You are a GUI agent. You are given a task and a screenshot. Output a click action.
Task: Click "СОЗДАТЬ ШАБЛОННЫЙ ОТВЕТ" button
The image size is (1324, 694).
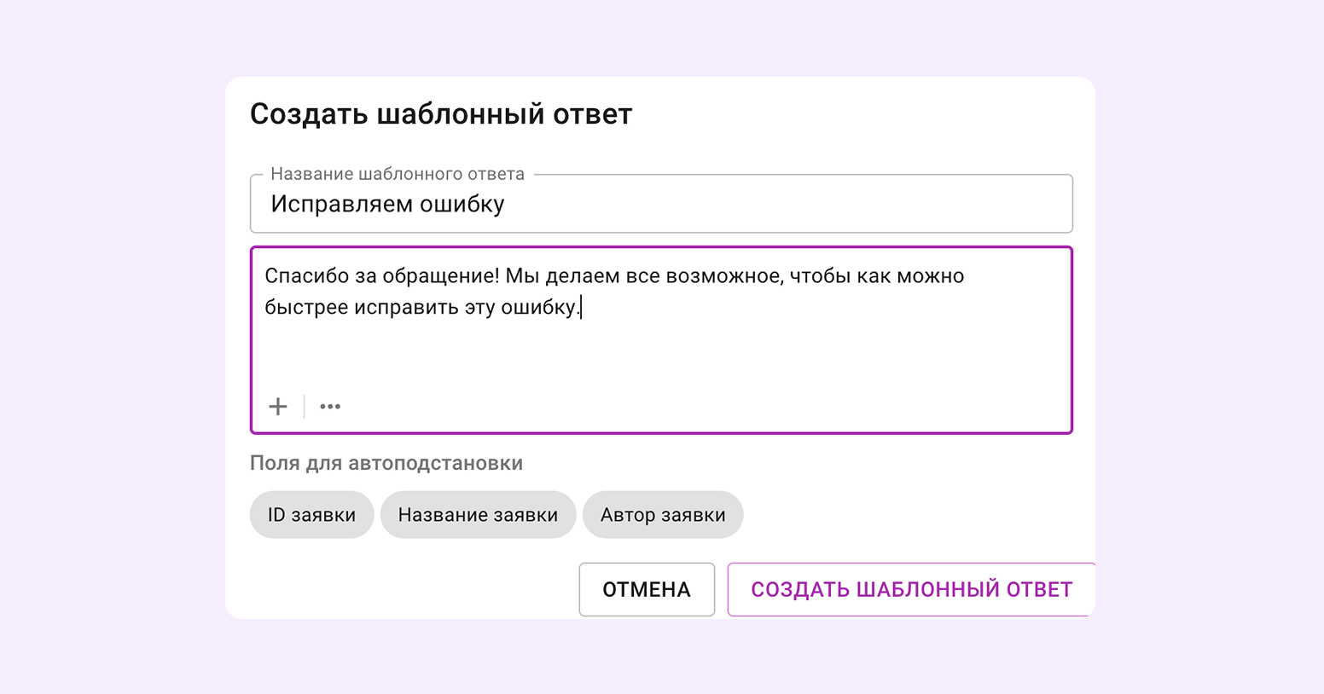(x=910, y=589)
